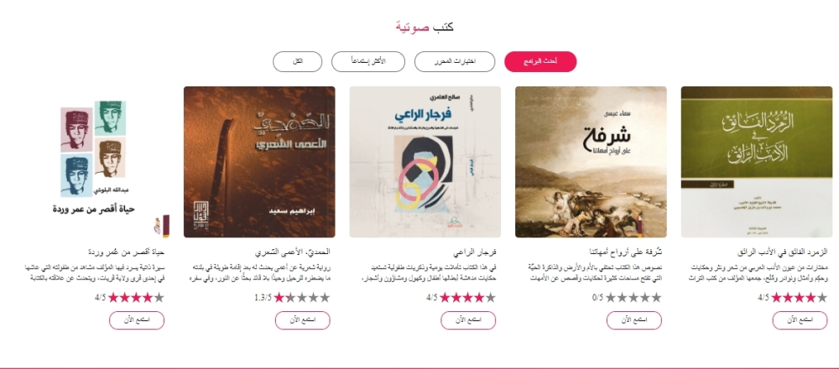Click 'استمع الآن' under شرفة على أرواح أمهاتنا
The height and width of the screenshot is (369, 839).
[x=634, y=320]
